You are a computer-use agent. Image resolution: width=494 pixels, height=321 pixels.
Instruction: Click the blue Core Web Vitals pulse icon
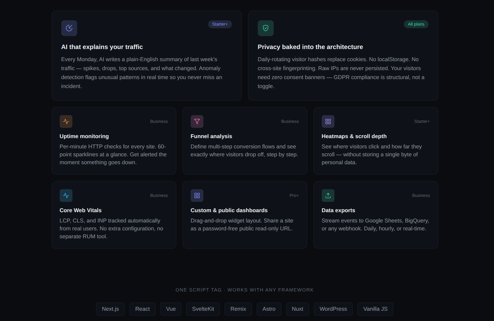pyautogui.click(x=66, y=196)
